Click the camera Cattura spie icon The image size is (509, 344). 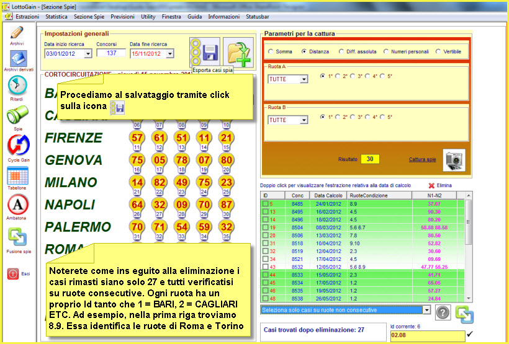tap(454, 160)
